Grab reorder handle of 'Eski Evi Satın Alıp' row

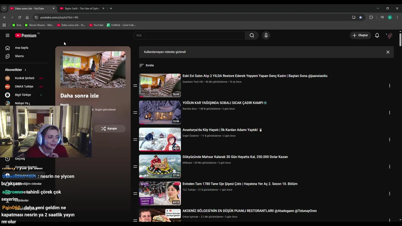135,86
